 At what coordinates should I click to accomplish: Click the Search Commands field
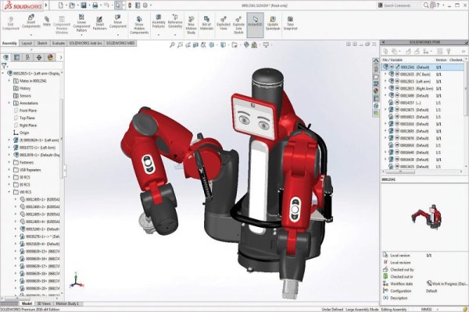click(400, 5)
